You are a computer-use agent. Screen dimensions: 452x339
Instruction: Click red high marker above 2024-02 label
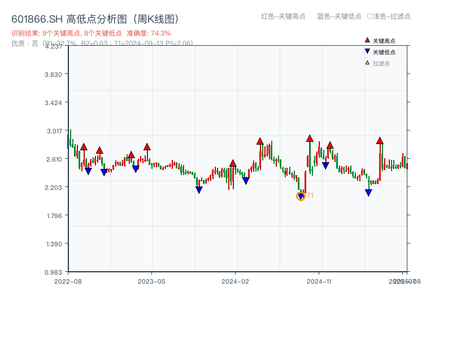click(233, 164)
